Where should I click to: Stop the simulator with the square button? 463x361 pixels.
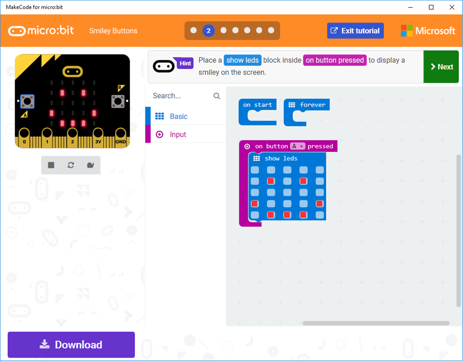coord(51,165)
